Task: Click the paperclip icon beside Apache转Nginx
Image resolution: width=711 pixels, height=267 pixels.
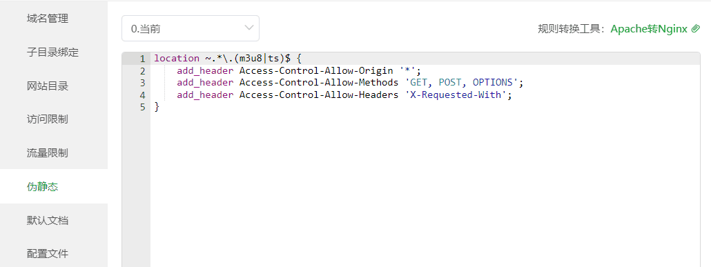Action: 696,29
